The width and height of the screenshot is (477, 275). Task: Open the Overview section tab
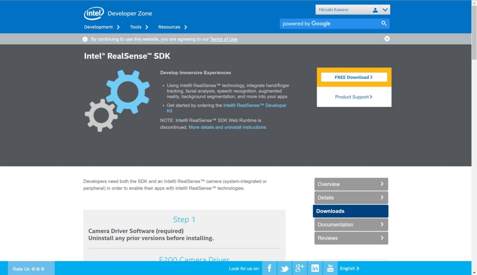351,184
